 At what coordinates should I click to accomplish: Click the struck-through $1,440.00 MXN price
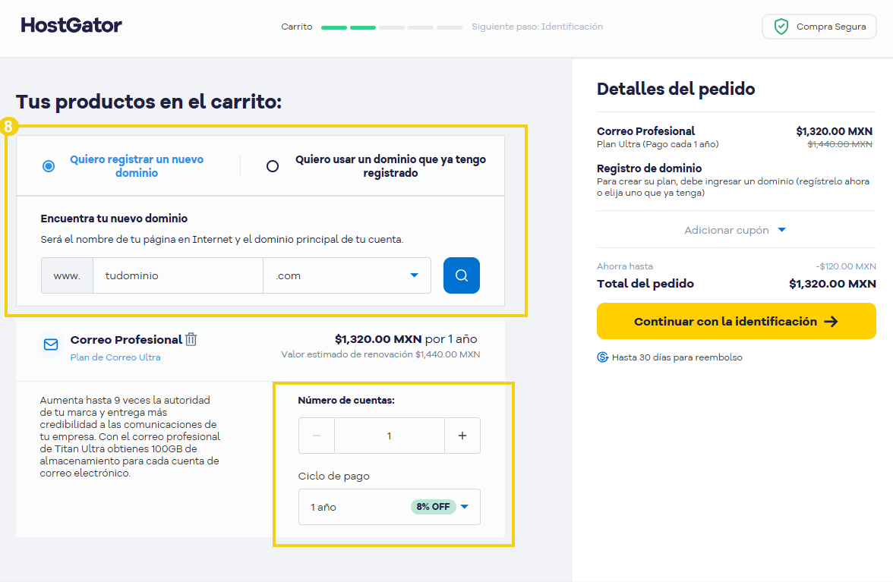[840, 144]
